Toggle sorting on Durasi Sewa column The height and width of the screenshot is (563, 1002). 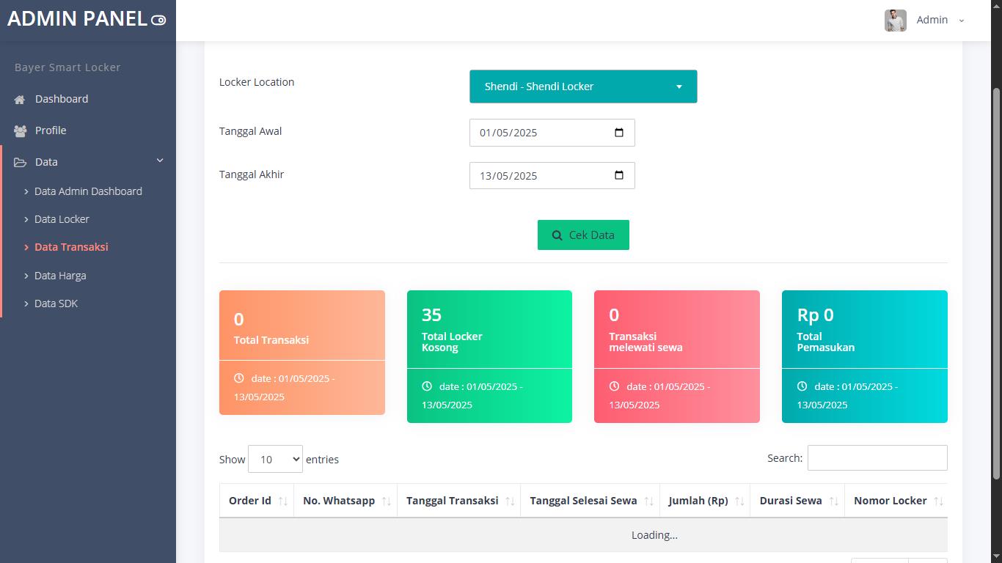pyautogui.click(x=835, y=501)
